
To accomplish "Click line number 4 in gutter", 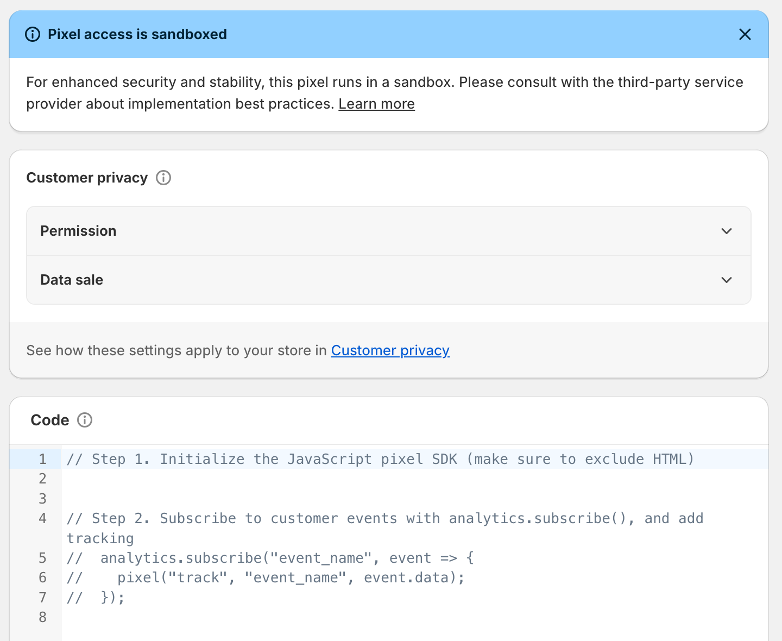I will (42, 518).
